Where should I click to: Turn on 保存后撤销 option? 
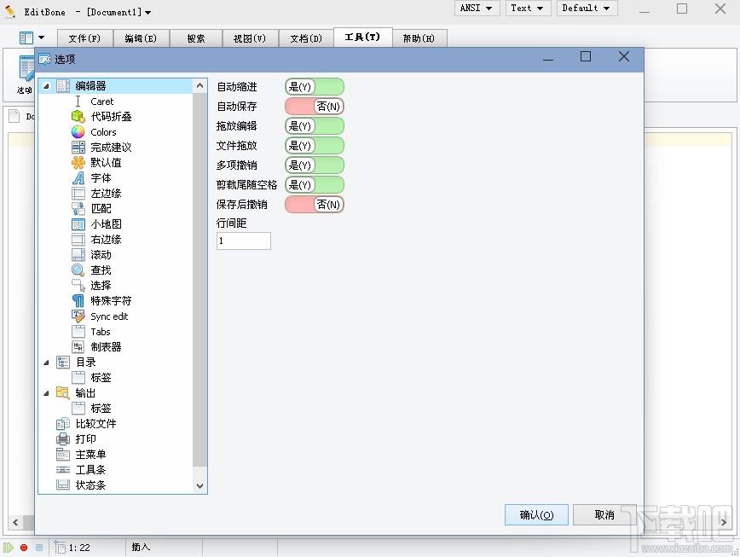coord(315,204)
